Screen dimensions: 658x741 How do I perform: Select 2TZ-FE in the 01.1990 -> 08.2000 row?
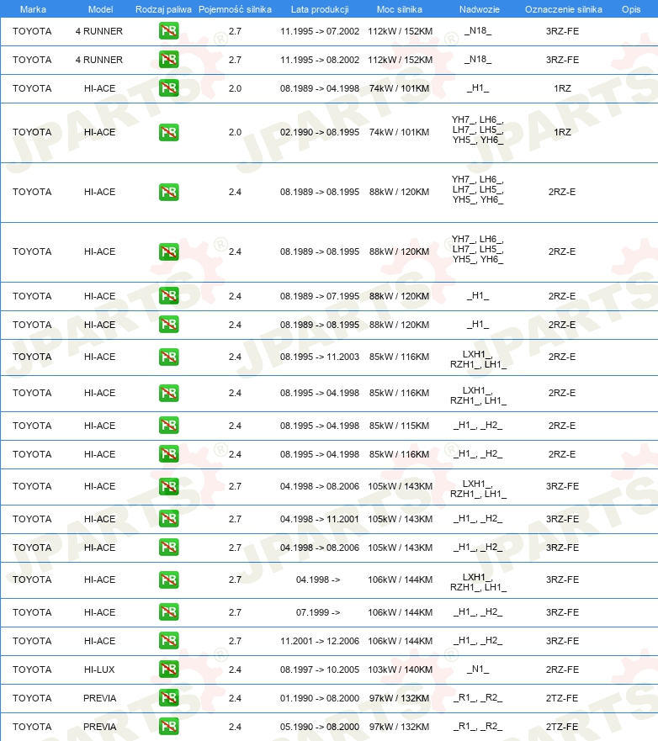click(562, 698)
